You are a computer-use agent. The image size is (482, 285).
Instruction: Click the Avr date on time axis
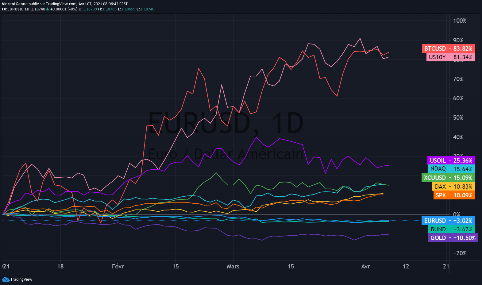tap(365, 266)
